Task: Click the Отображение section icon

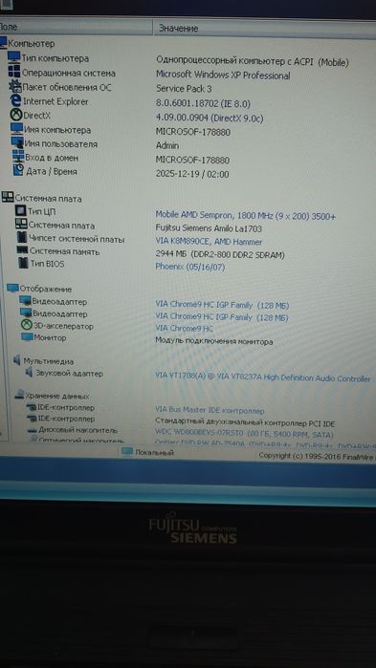Action: tap(12, 289)
